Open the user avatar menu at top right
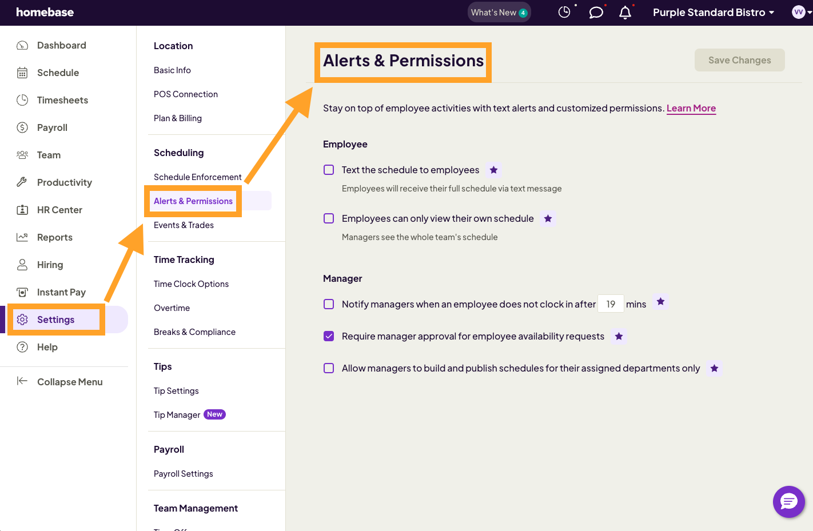 click(x=798, y=12)
